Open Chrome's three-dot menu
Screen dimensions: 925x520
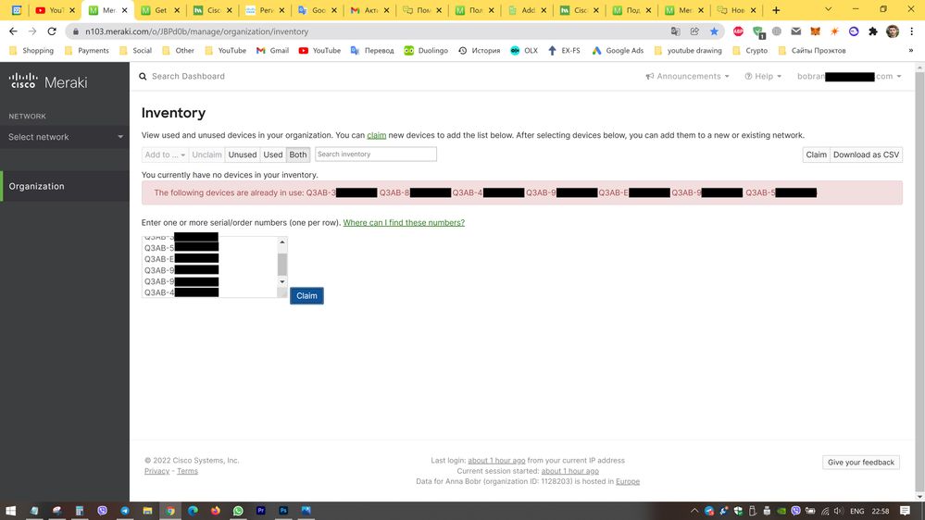(x=912, y=31)
